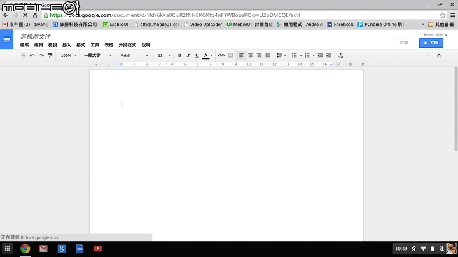
Task: Stop loading the page
Action: pyautogui.click(x=25, y=15)
